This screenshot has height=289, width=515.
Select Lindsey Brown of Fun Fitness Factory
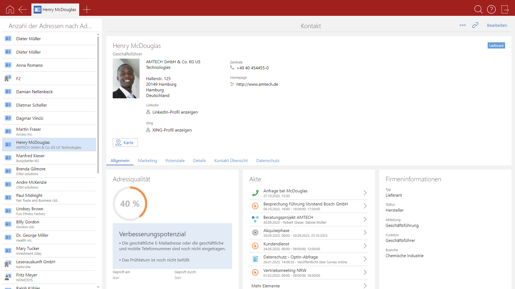tap(49, 211)
